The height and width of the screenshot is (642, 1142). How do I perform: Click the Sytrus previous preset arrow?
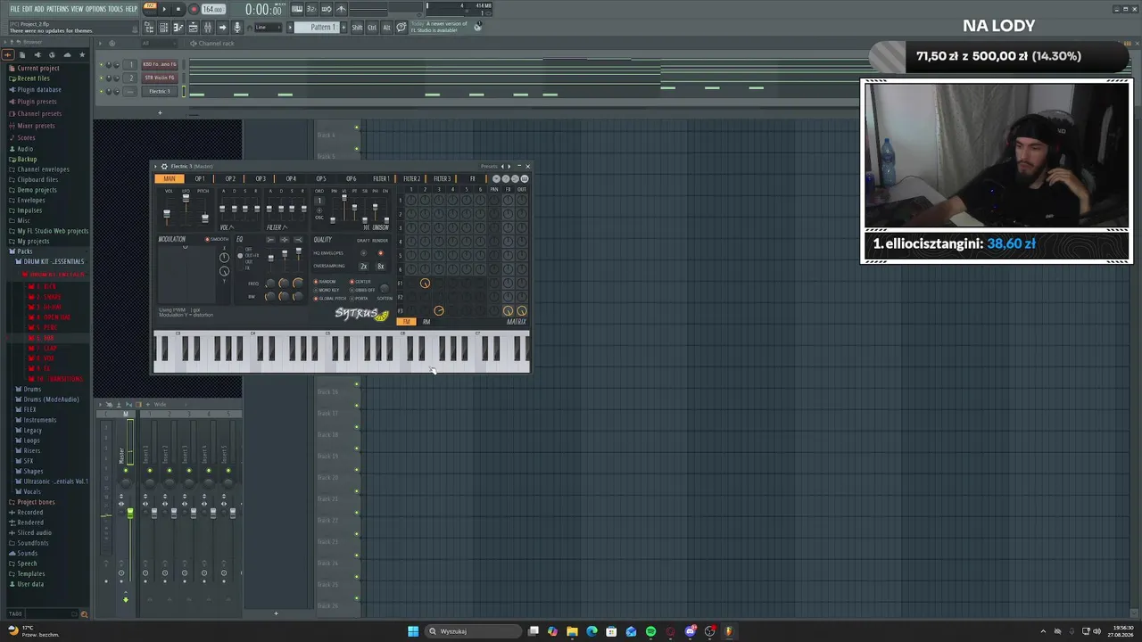502,167
